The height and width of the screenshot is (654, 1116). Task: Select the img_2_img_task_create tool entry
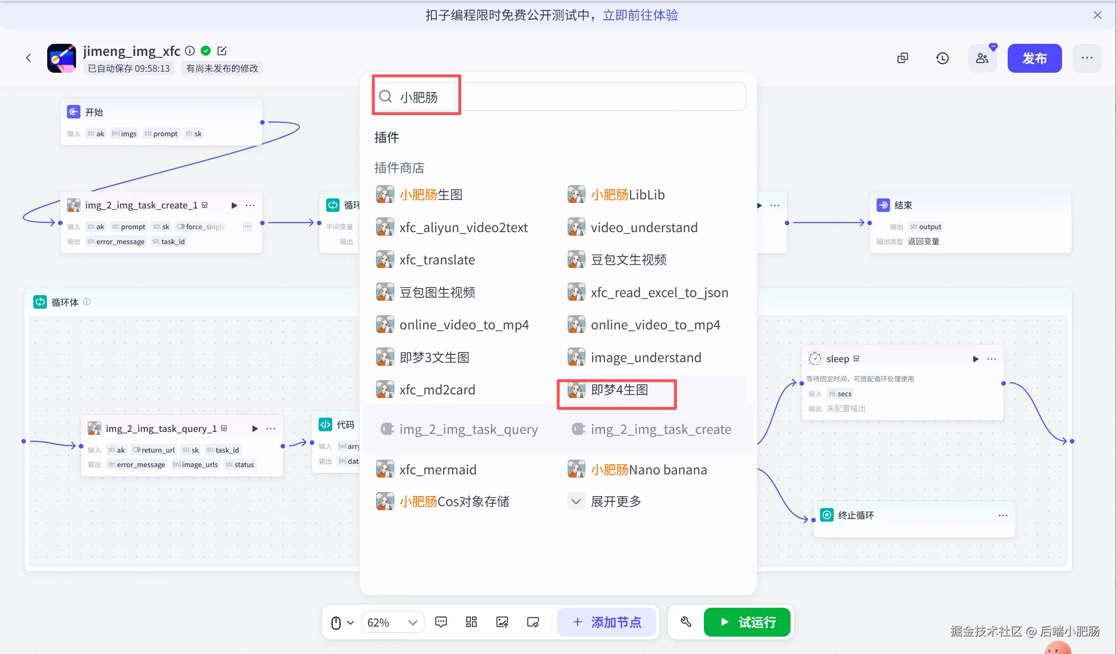(660, 429)
